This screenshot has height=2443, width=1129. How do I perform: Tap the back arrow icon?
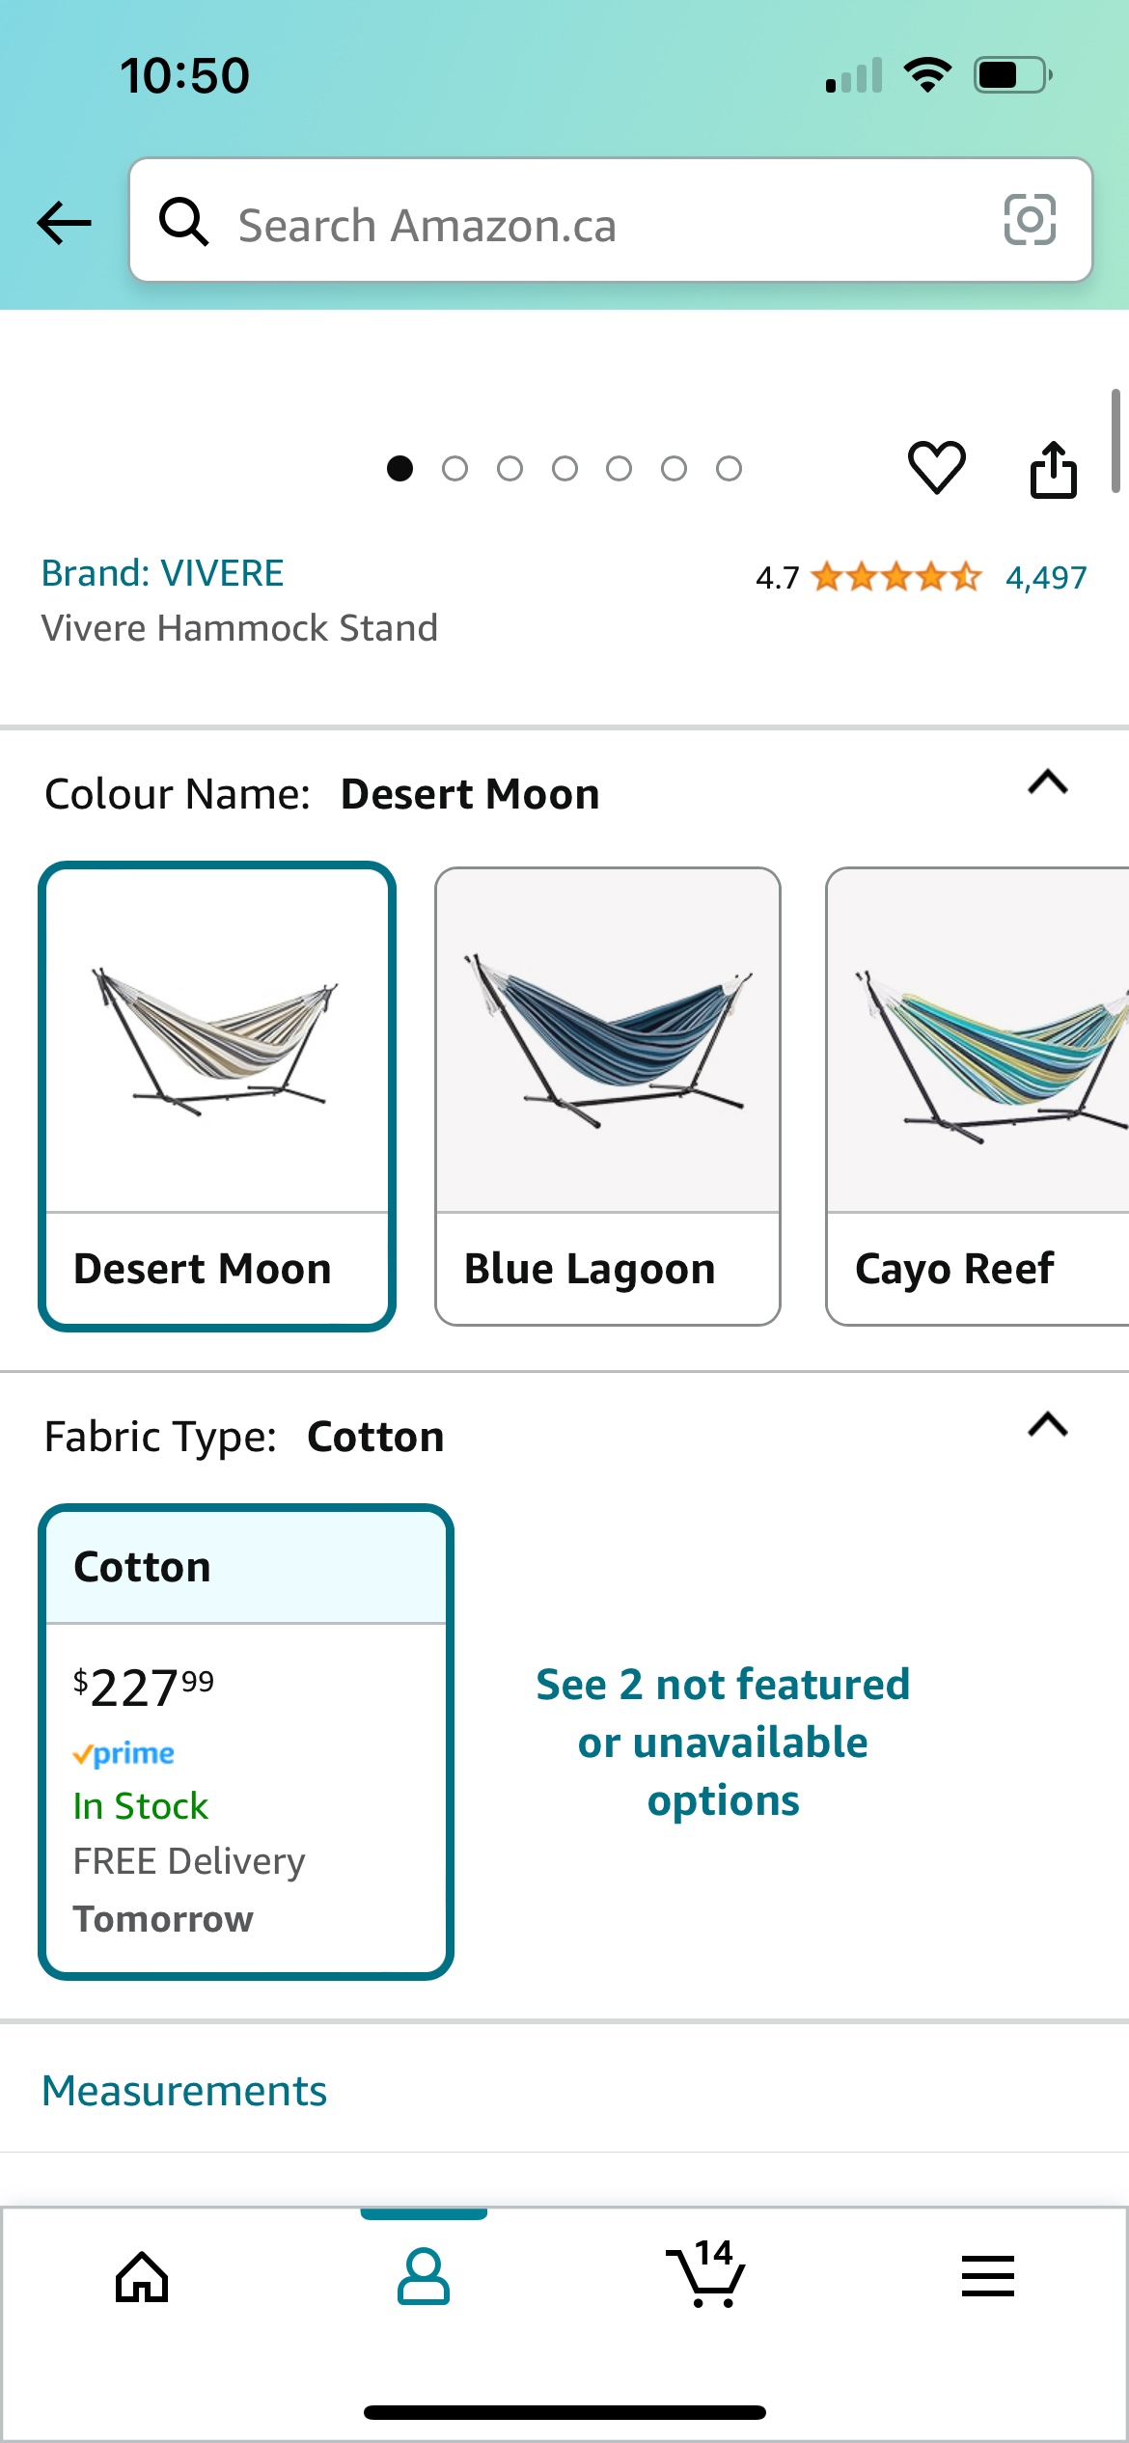[63, 223]
